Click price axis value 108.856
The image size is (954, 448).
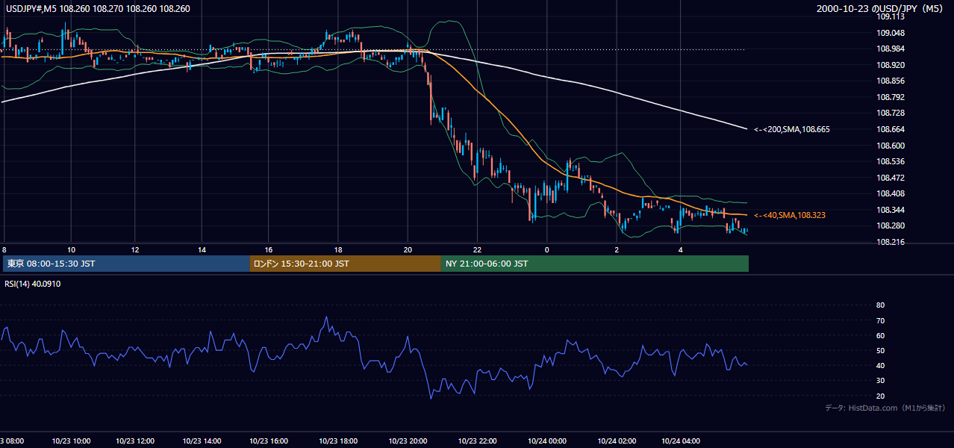(x=891, y=81)
